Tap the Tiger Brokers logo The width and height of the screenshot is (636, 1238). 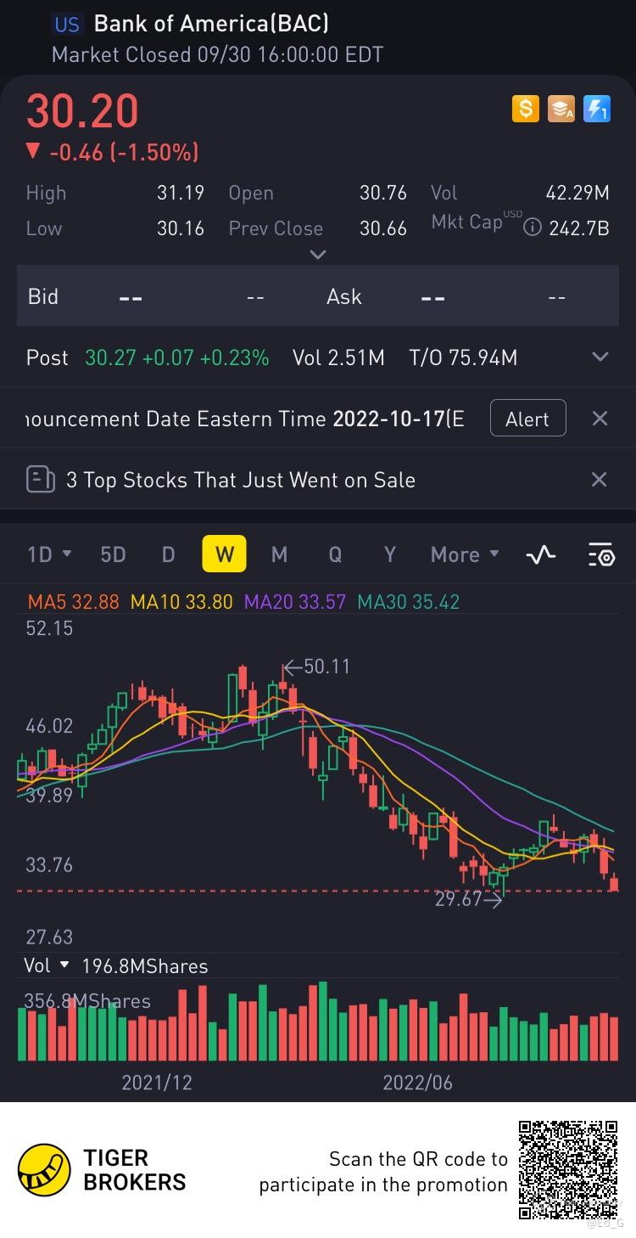tap(102, 1169)
